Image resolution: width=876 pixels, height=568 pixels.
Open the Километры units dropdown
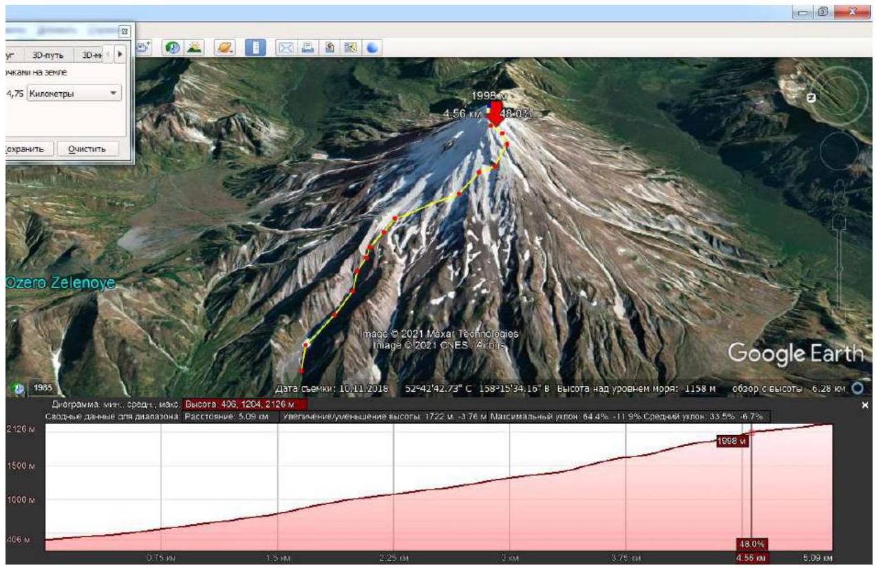point(74,94)
